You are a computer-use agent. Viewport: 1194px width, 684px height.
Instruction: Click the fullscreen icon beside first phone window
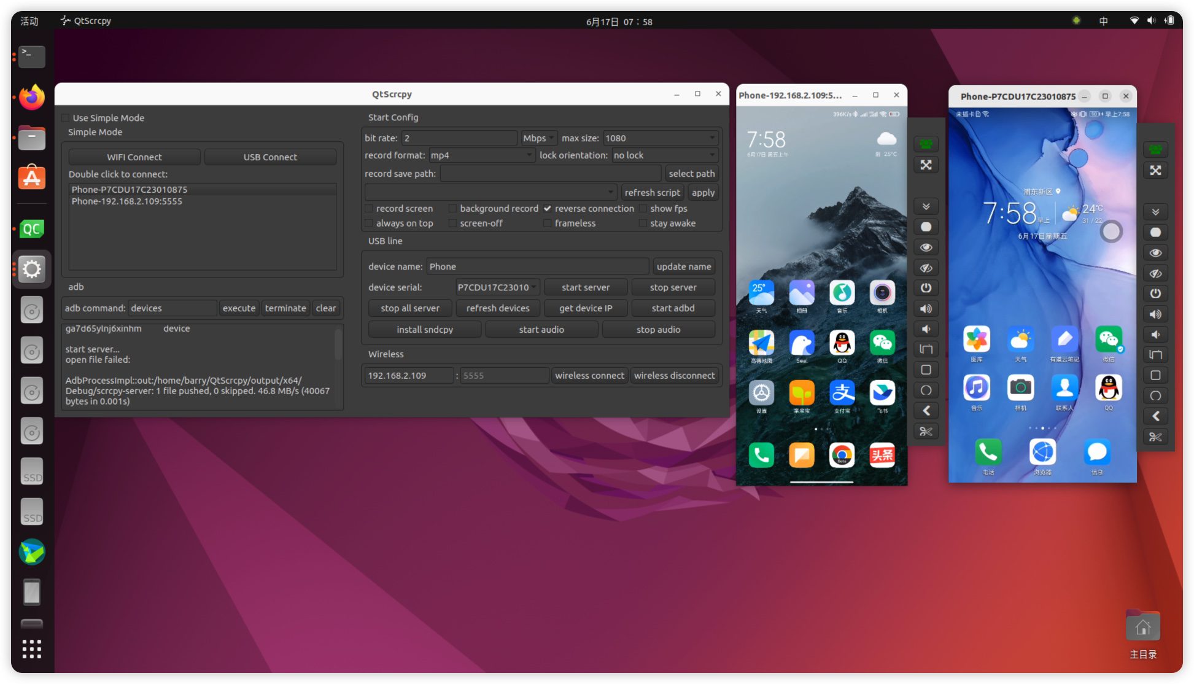[x=926, y=165]
